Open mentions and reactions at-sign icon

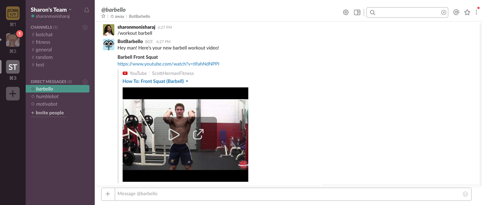point(456,12)
